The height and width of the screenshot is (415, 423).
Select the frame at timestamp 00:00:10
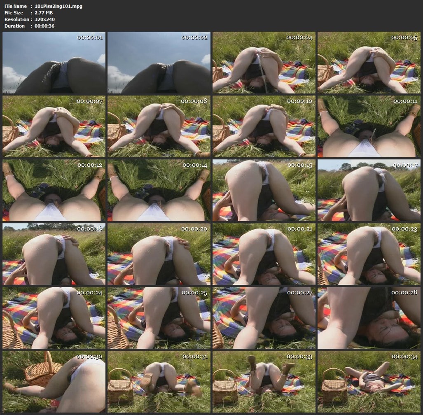click(x=264, y=126)
